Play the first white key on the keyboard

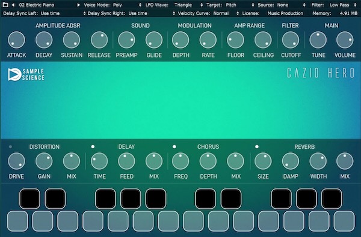(17, 221)
